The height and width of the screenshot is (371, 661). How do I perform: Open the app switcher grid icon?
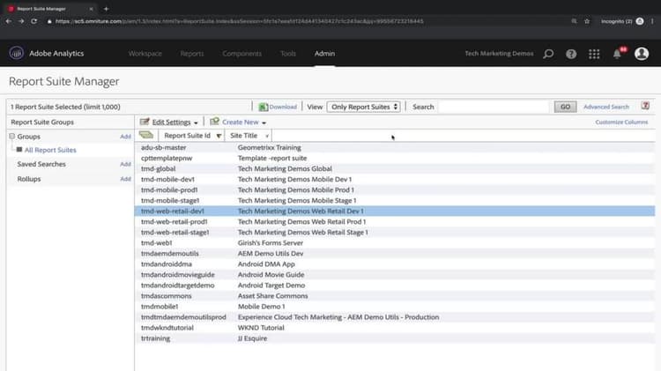coord(594,54)
